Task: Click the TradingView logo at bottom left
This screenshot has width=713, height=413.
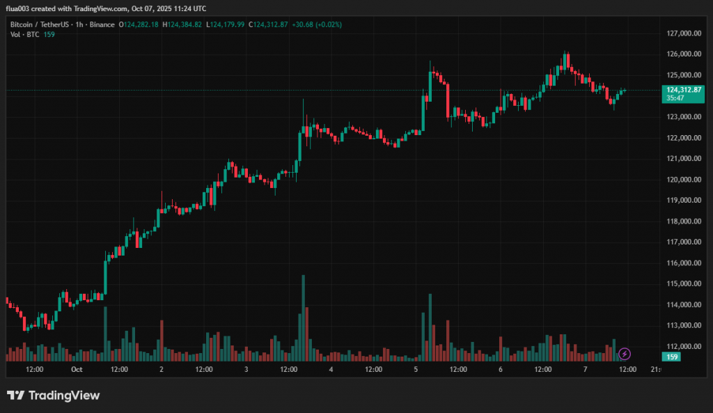Action: tap(54, 396)
